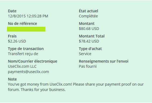Click the État actuel heading
Viewport: 152px width, 103px height.
[x=88, y=11]
